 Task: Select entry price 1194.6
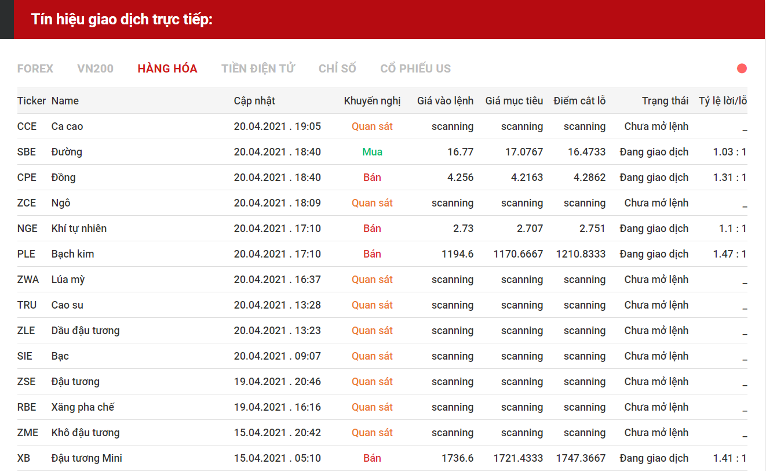[457, 254]
